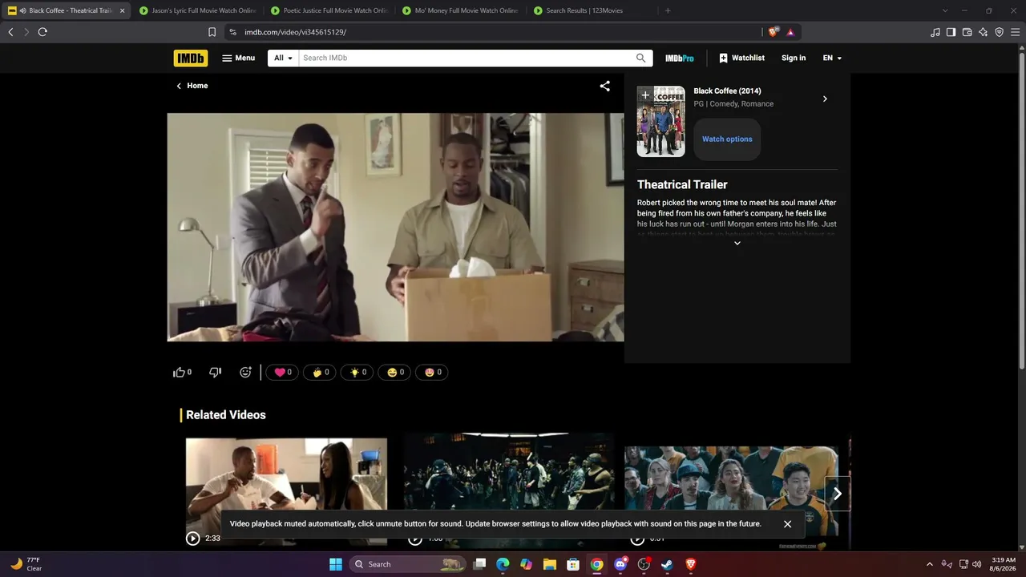Open the All search category dropdown
The width and height of the screenshot is (1026, 577).
click(x=283, y=58)
